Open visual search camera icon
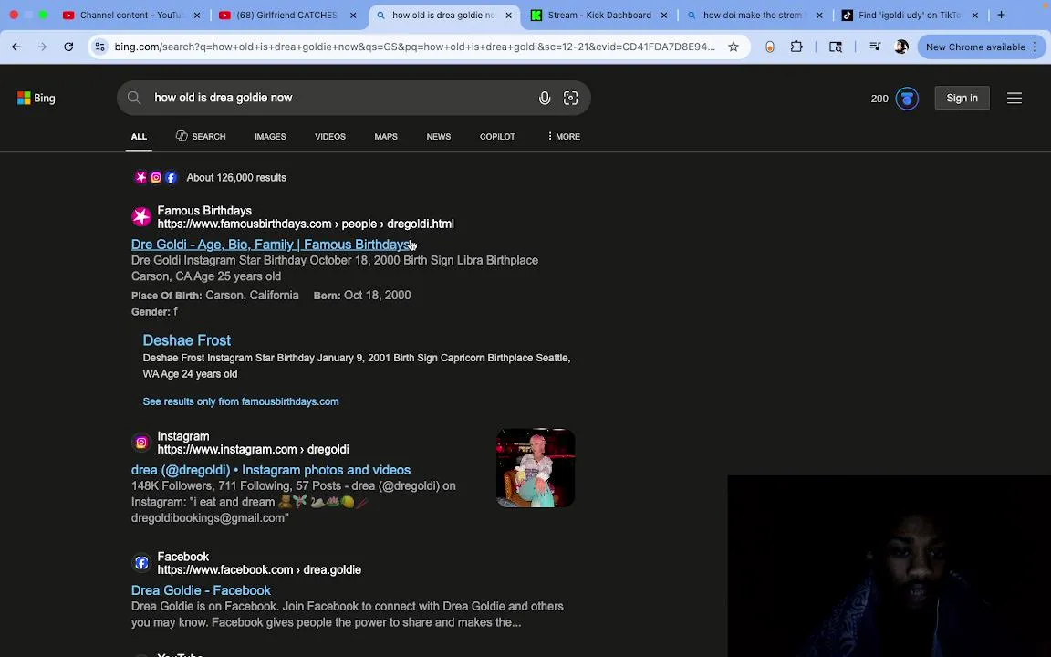The image size is (1051, 657). (x=570, y=98)
